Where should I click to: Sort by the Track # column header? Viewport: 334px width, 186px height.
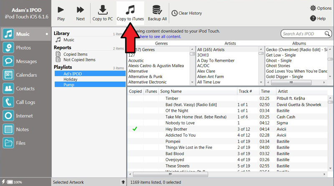click(x=248, y=91)
